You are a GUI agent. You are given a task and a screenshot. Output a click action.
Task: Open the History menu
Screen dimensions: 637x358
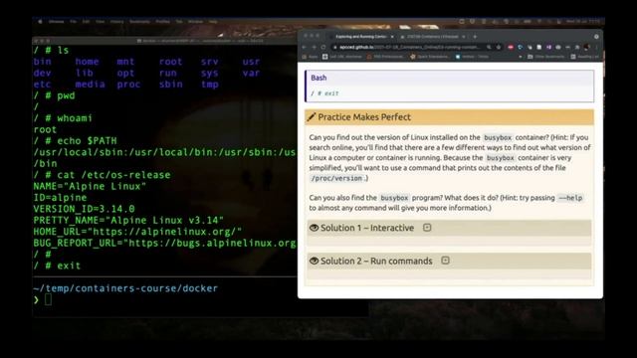pos(117,22)
